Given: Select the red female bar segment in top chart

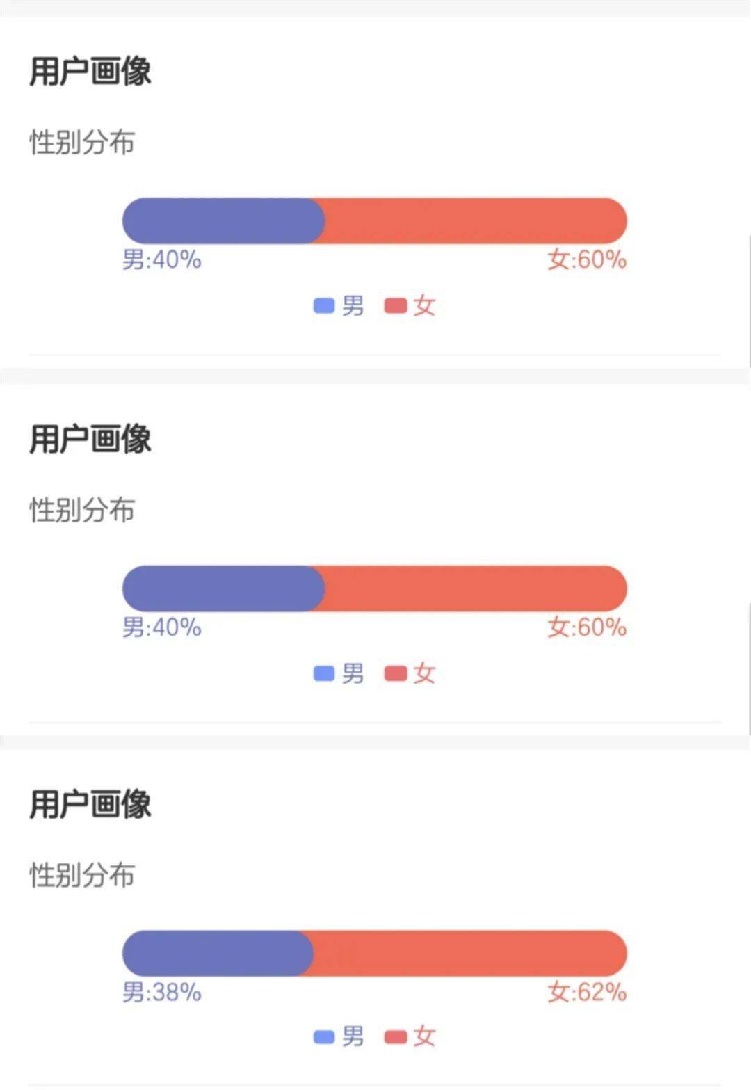Looking at the screenshot, I should click(473, 221).
